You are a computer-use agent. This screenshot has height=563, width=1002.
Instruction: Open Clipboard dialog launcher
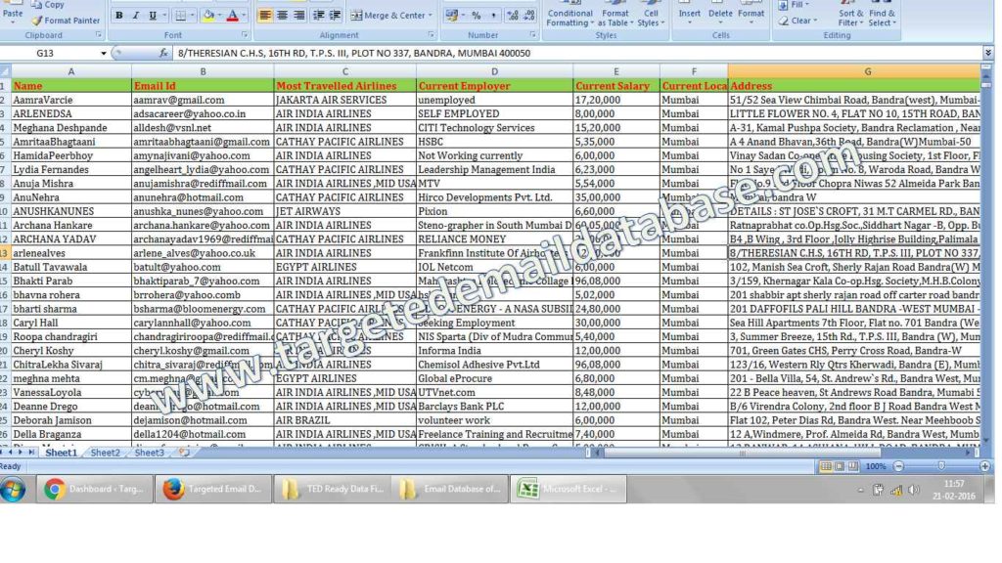tap(99, 35)
